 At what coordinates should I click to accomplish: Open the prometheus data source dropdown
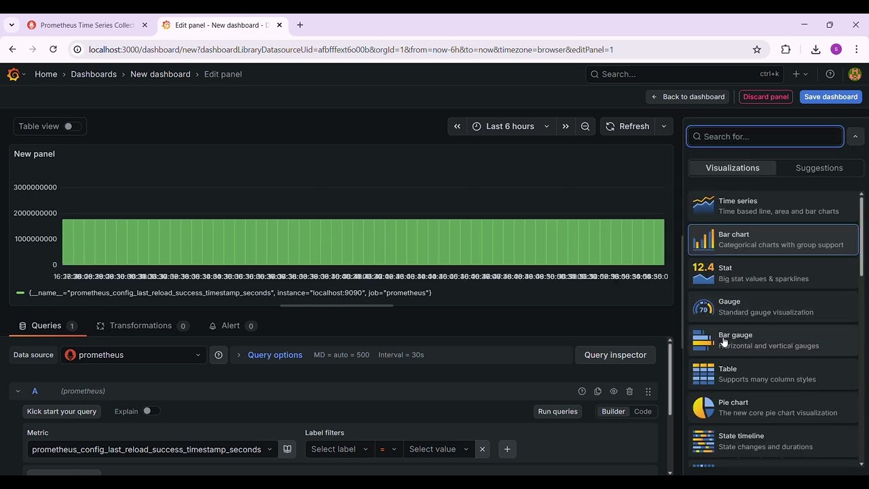point(134,355)
